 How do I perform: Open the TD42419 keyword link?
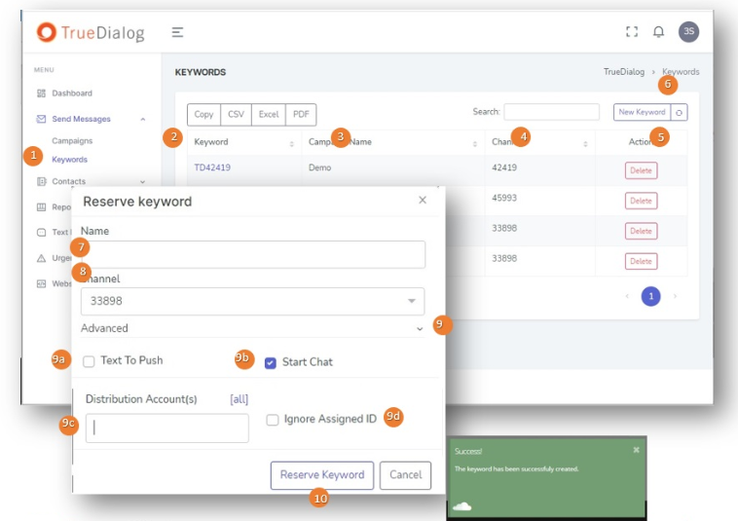coord(212,167)
